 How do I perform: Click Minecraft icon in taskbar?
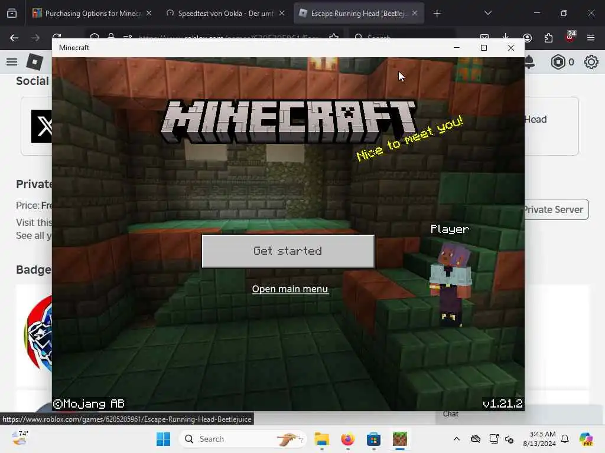400,439
